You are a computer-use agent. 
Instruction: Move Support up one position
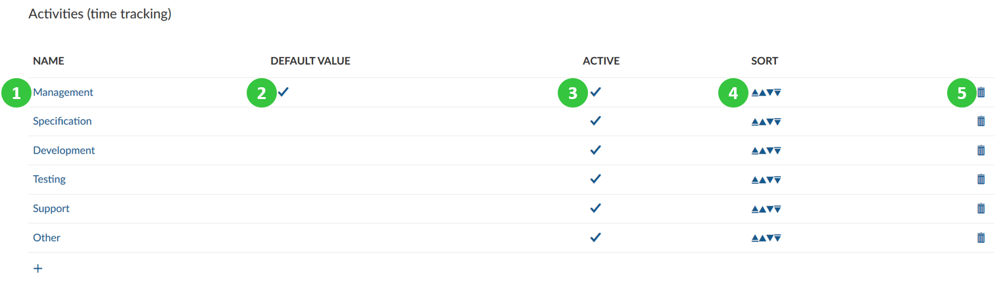(x=762, y=209)
